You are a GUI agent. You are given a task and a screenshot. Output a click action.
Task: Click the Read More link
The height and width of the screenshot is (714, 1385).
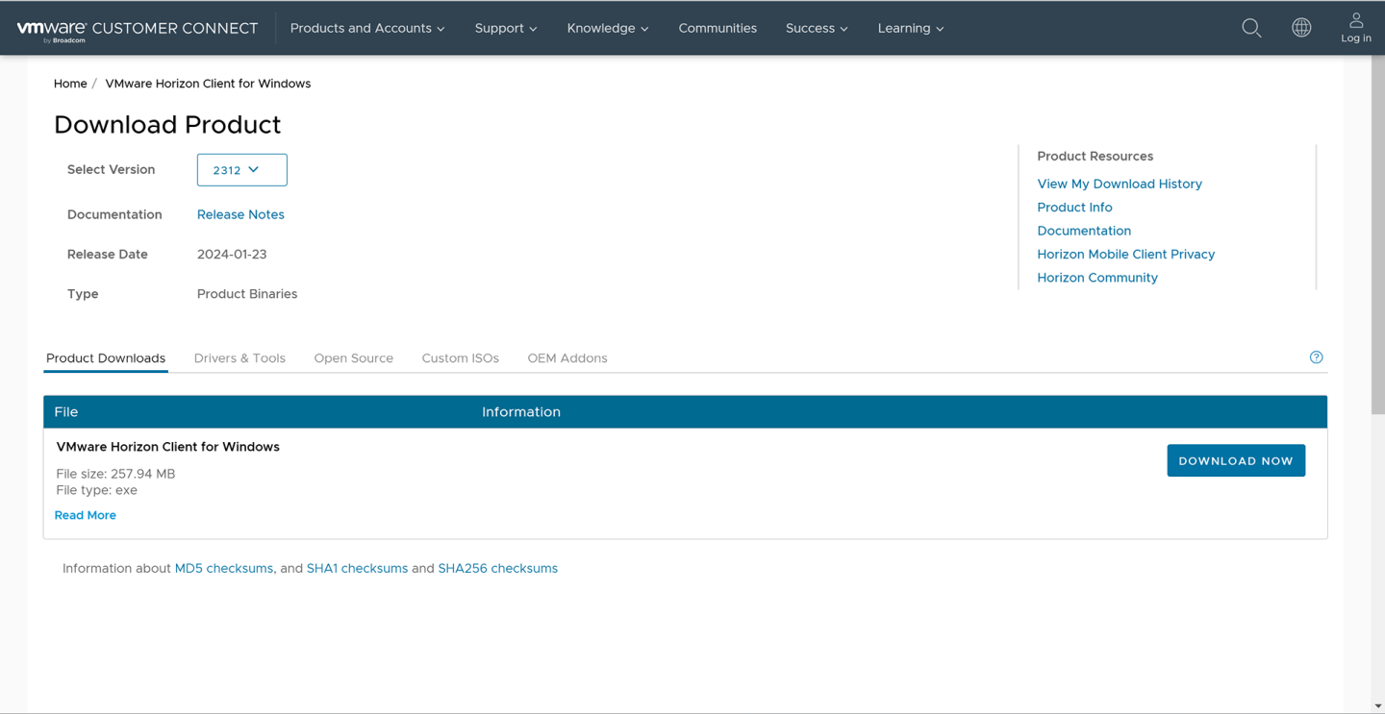pyautogui.click(x=85, y=515)
